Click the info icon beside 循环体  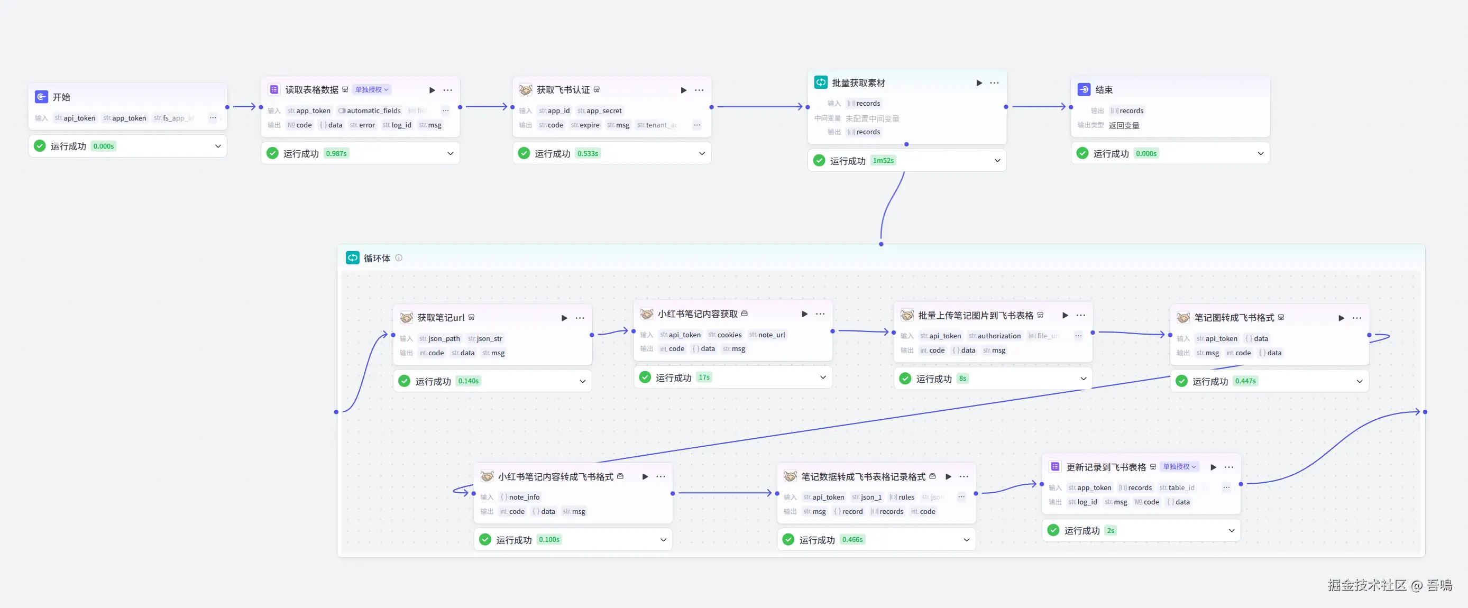399,258
